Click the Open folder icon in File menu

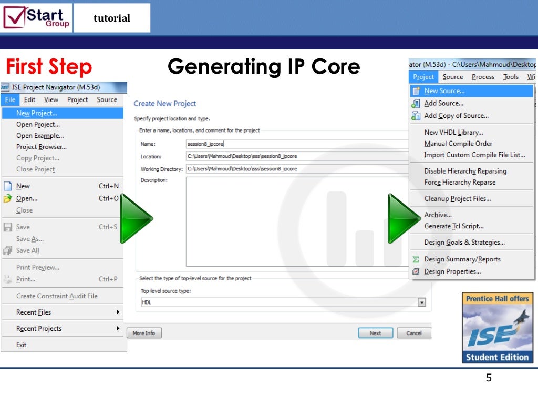tap(7, 198)
